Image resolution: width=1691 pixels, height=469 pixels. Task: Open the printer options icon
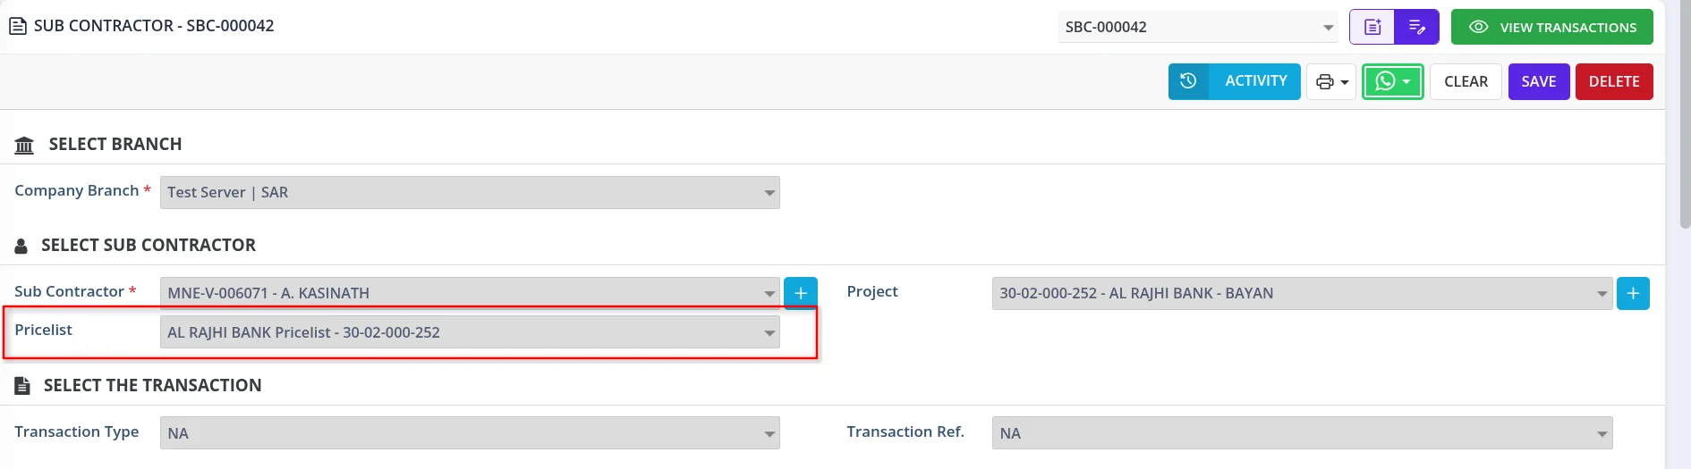pos(1331,82)
